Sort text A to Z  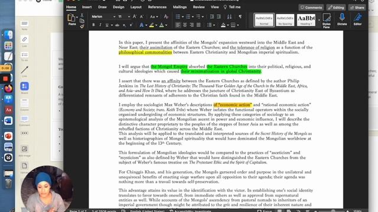(x=229, y=16)
